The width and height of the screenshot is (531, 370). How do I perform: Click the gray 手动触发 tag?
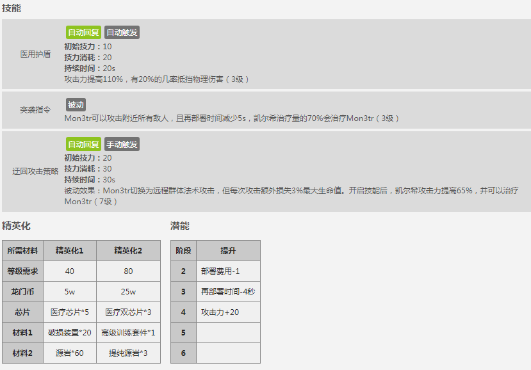(122, 144)
